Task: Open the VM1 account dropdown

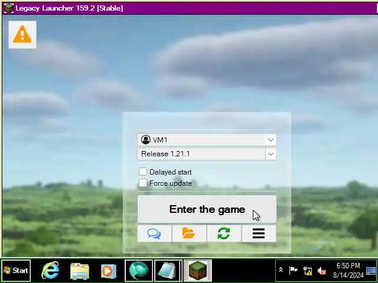Action: (207, 140)
